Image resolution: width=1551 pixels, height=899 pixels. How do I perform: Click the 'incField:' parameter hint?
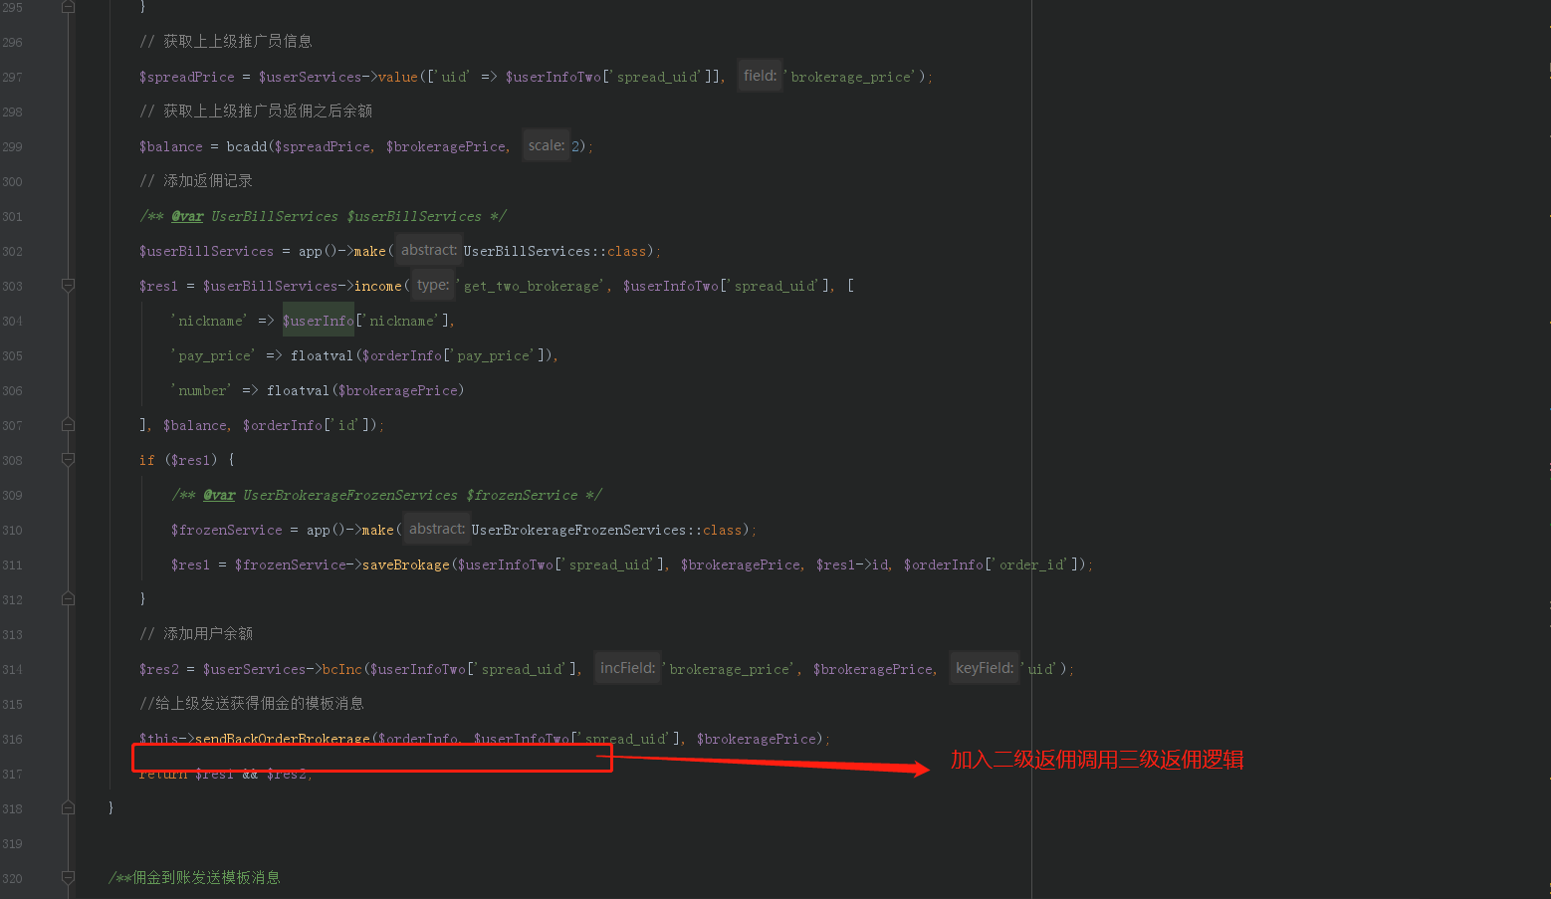point(628,668)
